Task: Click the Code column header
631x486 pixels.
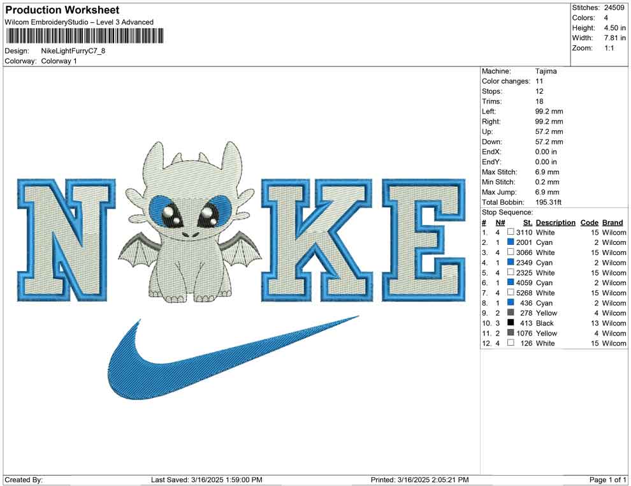Action: coord(589,223)
